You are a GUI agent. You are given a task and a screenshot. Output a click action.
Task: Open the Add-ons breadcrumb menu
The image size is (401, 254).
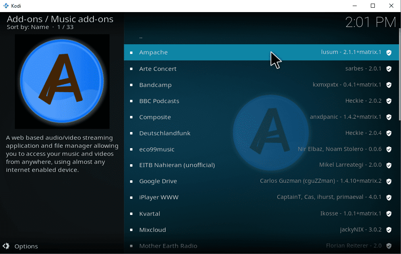click(x=25, y=19)
